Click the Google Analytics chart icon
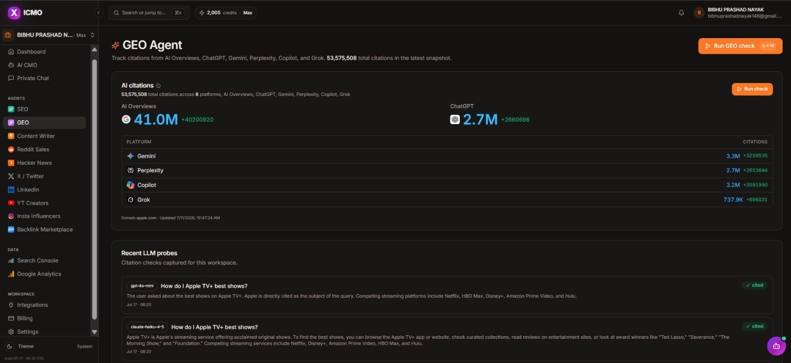 (x=11, y=274)
